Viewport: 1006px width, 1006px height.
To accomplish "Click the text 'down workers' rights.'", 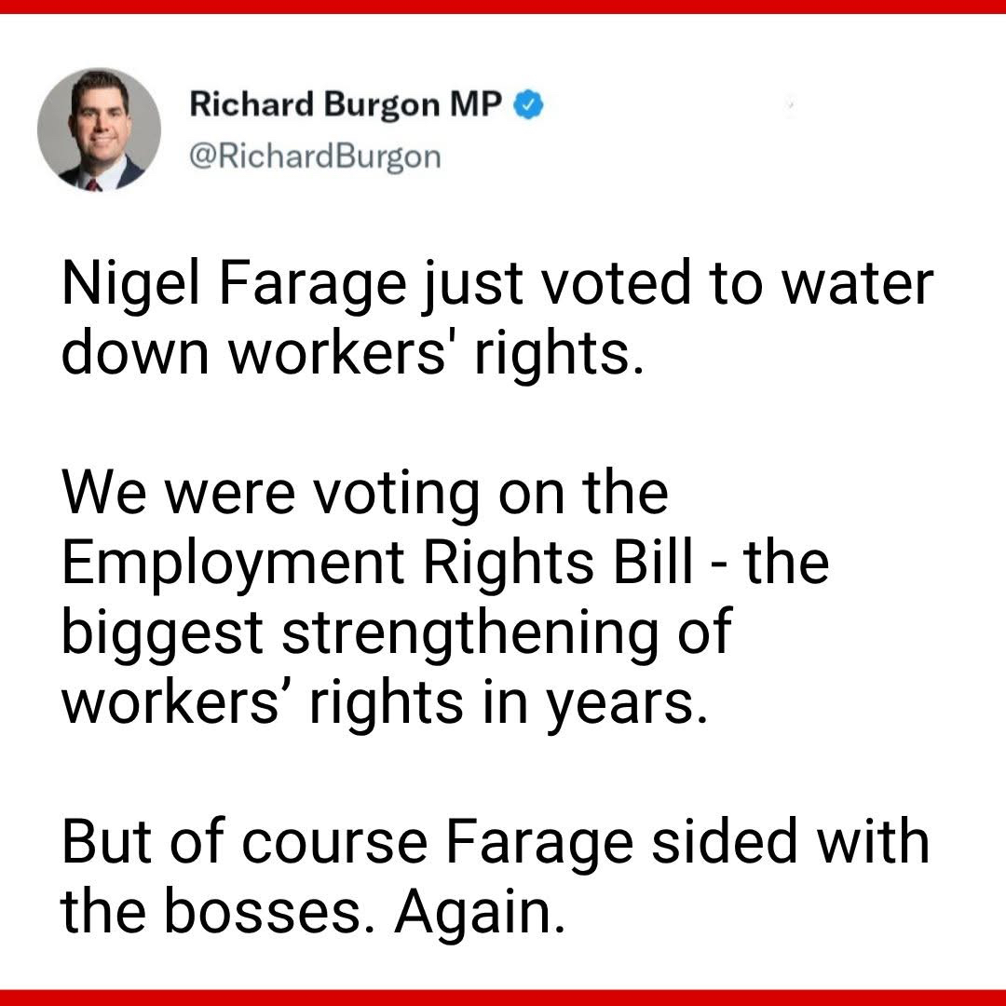I will pyautogui.click(x=352, y=352).
